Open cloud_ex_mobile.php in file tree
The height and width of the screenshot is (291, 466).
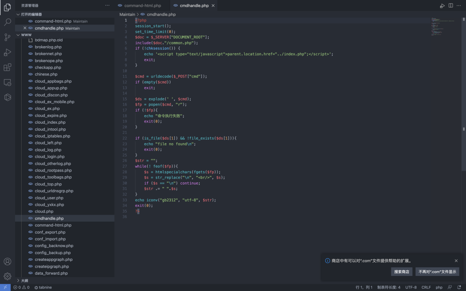[65, 102]
